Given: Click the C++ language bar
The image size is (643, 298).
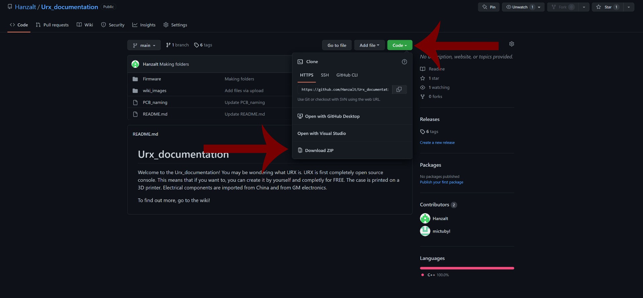Looking at the screenshot, I should [x=467, y=268].
